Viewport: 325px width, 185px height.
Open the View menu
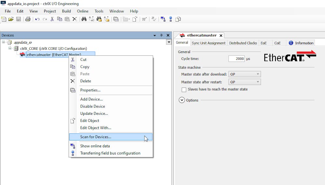[34, 11]
